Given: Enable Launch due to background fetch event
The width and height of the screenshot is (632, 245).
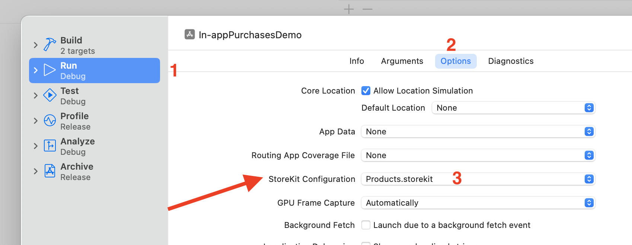Looking at the screenshot, I should click(x=366, y=225).
